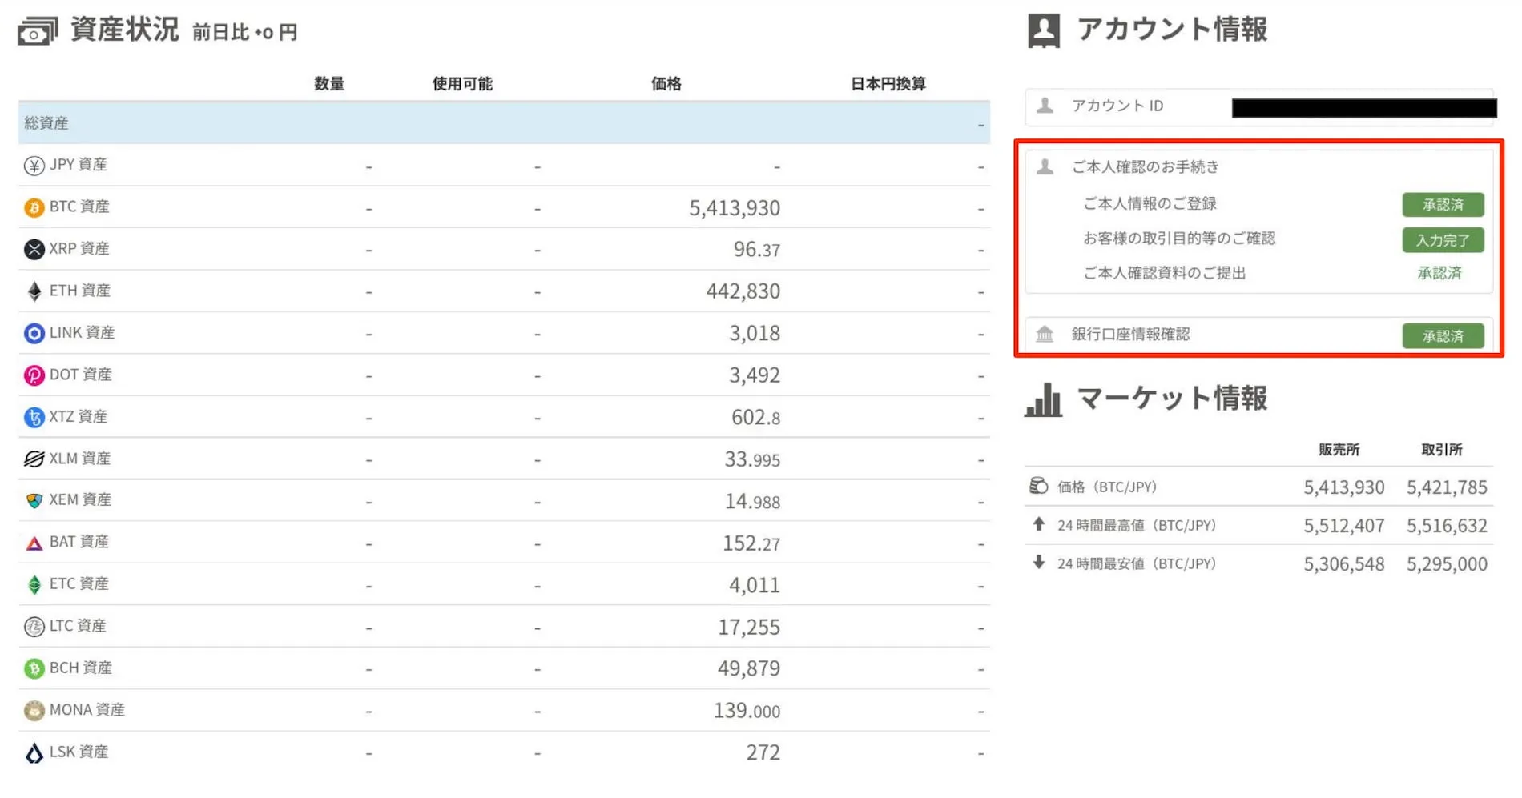Select the JPY yen currency icon
The height and width of the screenshot is (798, 1522).
pos(34,166)
